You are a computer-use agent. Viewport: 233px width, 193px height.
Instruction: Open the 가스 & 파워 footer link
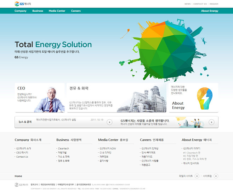[64, 157]
